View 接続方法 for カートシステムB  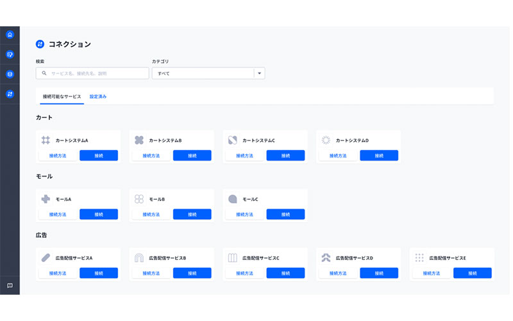pos(151,155)
